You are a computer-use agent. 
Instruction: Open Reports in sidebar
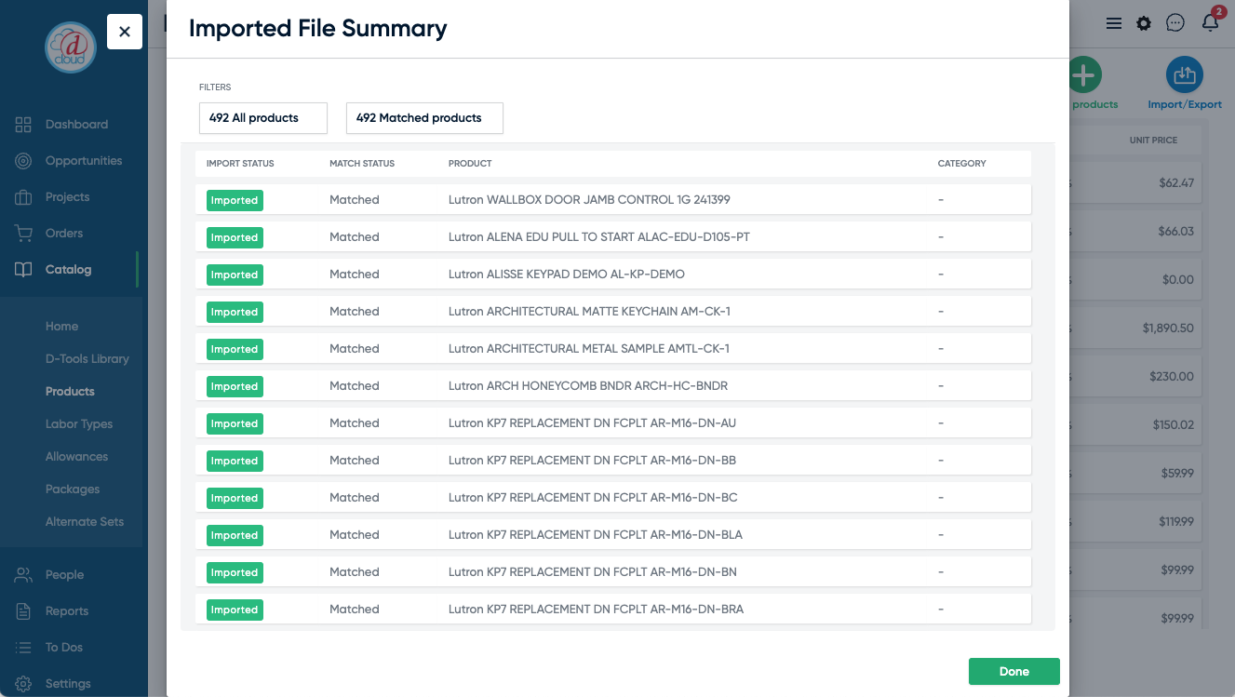(x=67, y=611)
